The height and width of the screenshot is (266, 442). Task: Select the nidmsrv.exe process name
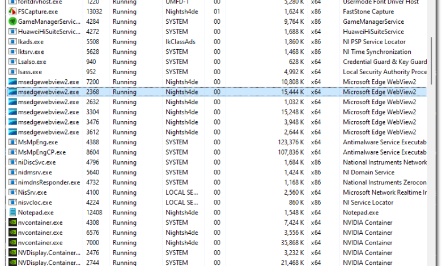[x=35, y=173]
